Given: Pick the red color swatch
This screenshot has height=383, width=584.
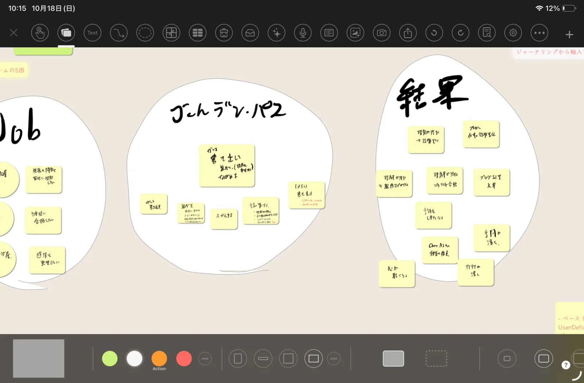Looking at the screenshot, I should 184,359.
